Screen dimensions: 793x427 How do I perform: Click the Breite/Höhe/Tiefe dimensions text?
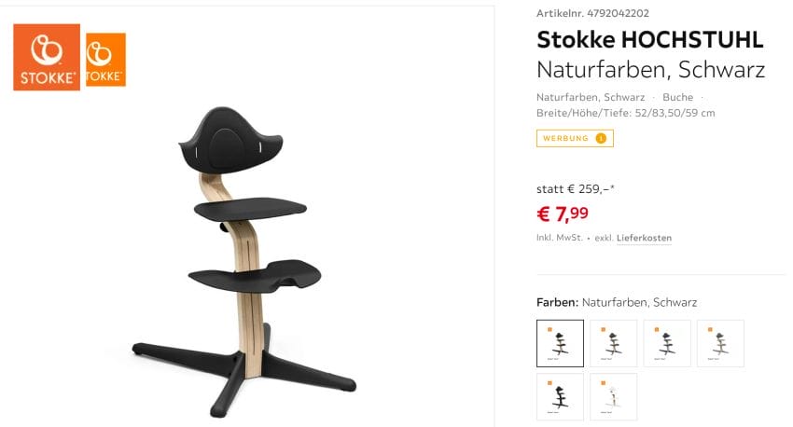(x=625, y=113)
